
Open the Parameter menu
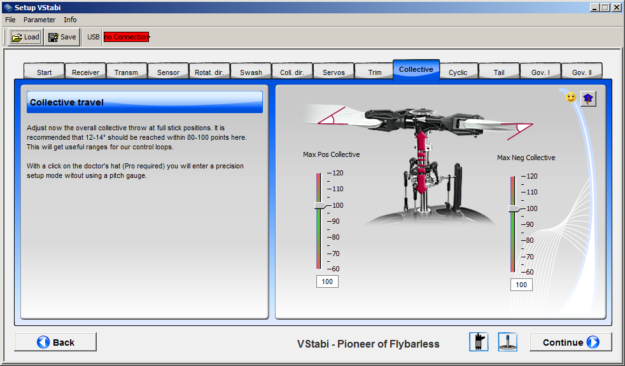click(x=39, y=20)
